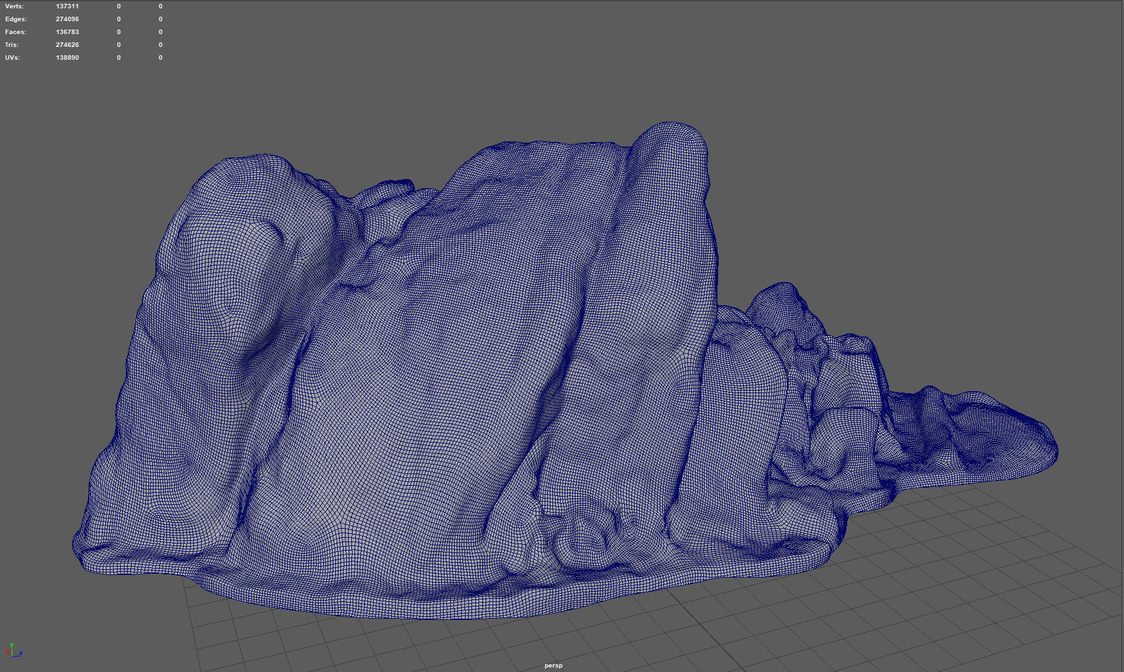Select the triangle count value 274626
Image resolution: width=1124 pixels, height=672 pixels.
67,45
